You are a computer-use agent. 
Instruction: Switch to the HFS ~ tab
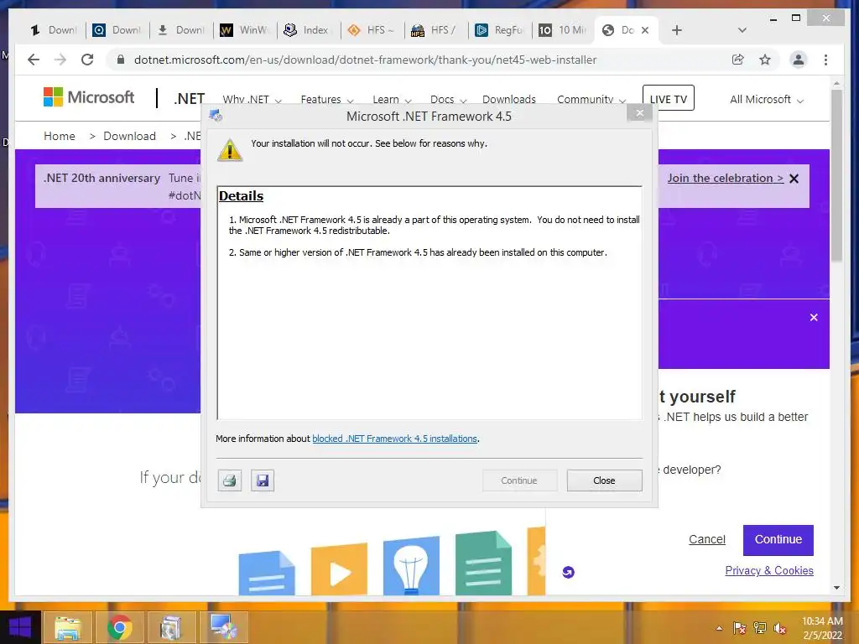point(372,30)
